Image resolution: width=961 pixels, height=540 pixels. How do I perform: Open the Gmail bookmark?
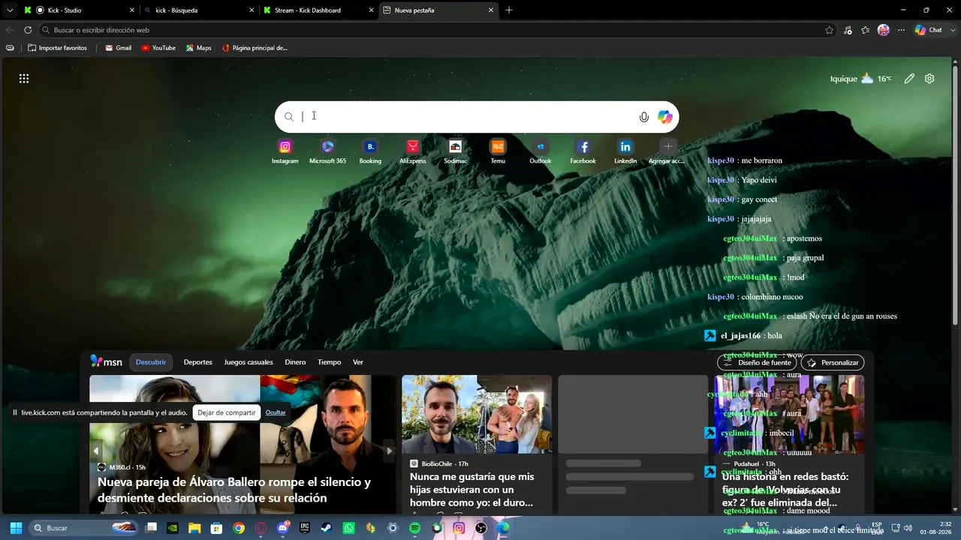point(118,48)
